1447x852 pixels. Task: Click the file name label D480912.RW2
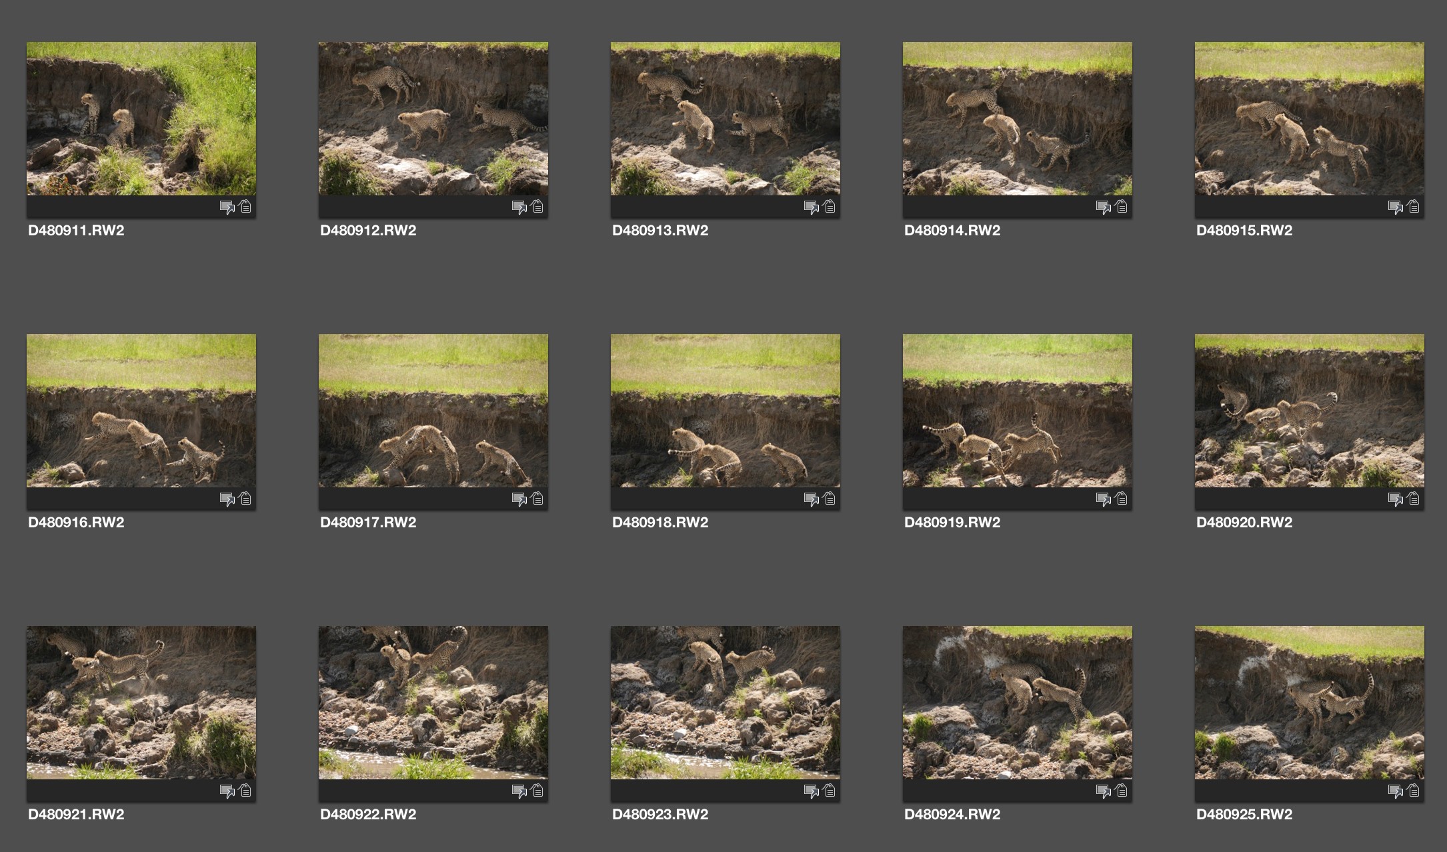368,231
